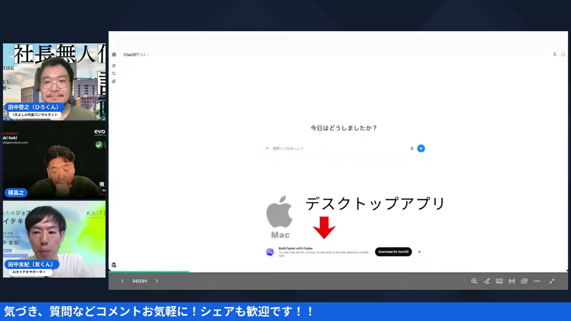Viewport: 571px width, 321px height.
Task: Show the on-screen keyboard icon
Action: [499, 281]
